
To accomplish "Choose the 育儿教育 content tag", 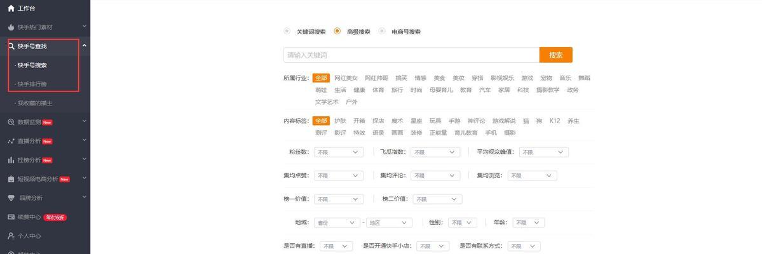I will [466, 133].
